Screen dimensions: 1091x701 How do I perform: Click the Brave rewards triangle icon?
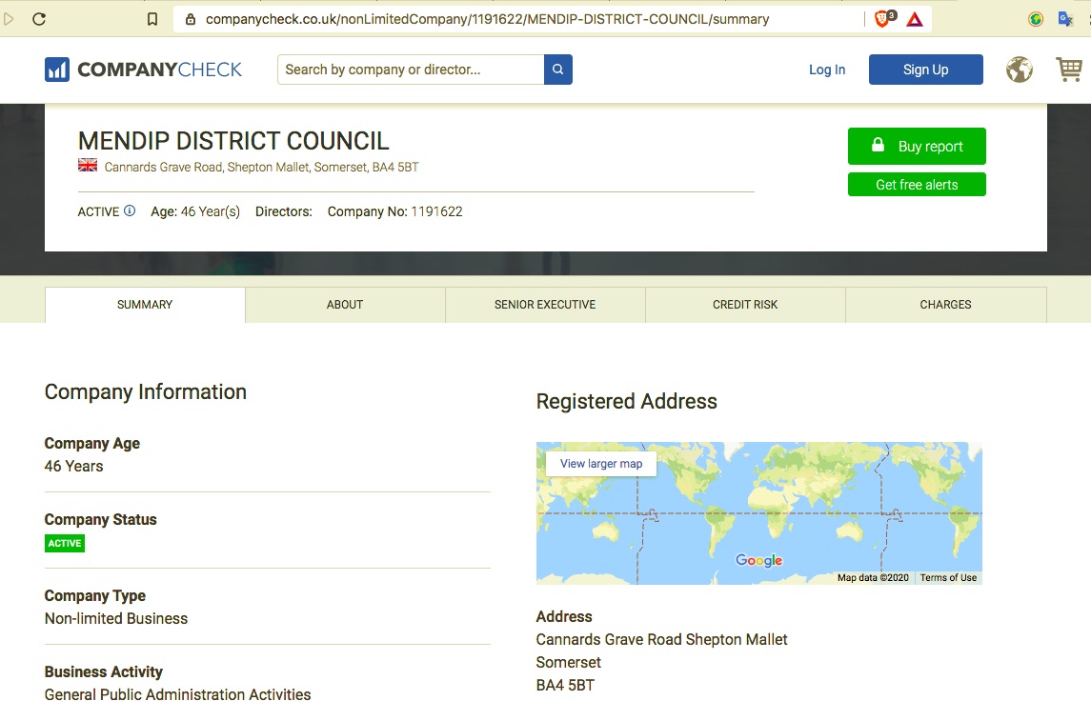tap(915, 19)
